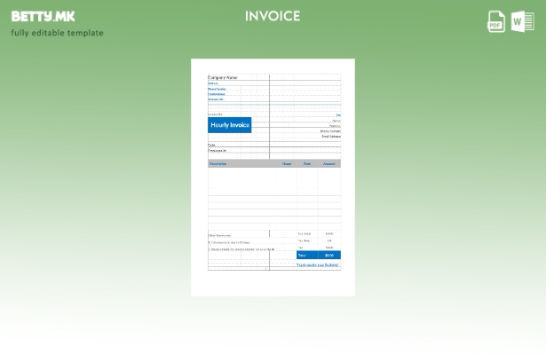Click the Amount column header
Image resolution: width=546 pixels, height=355 pixels.
[329, 163]
